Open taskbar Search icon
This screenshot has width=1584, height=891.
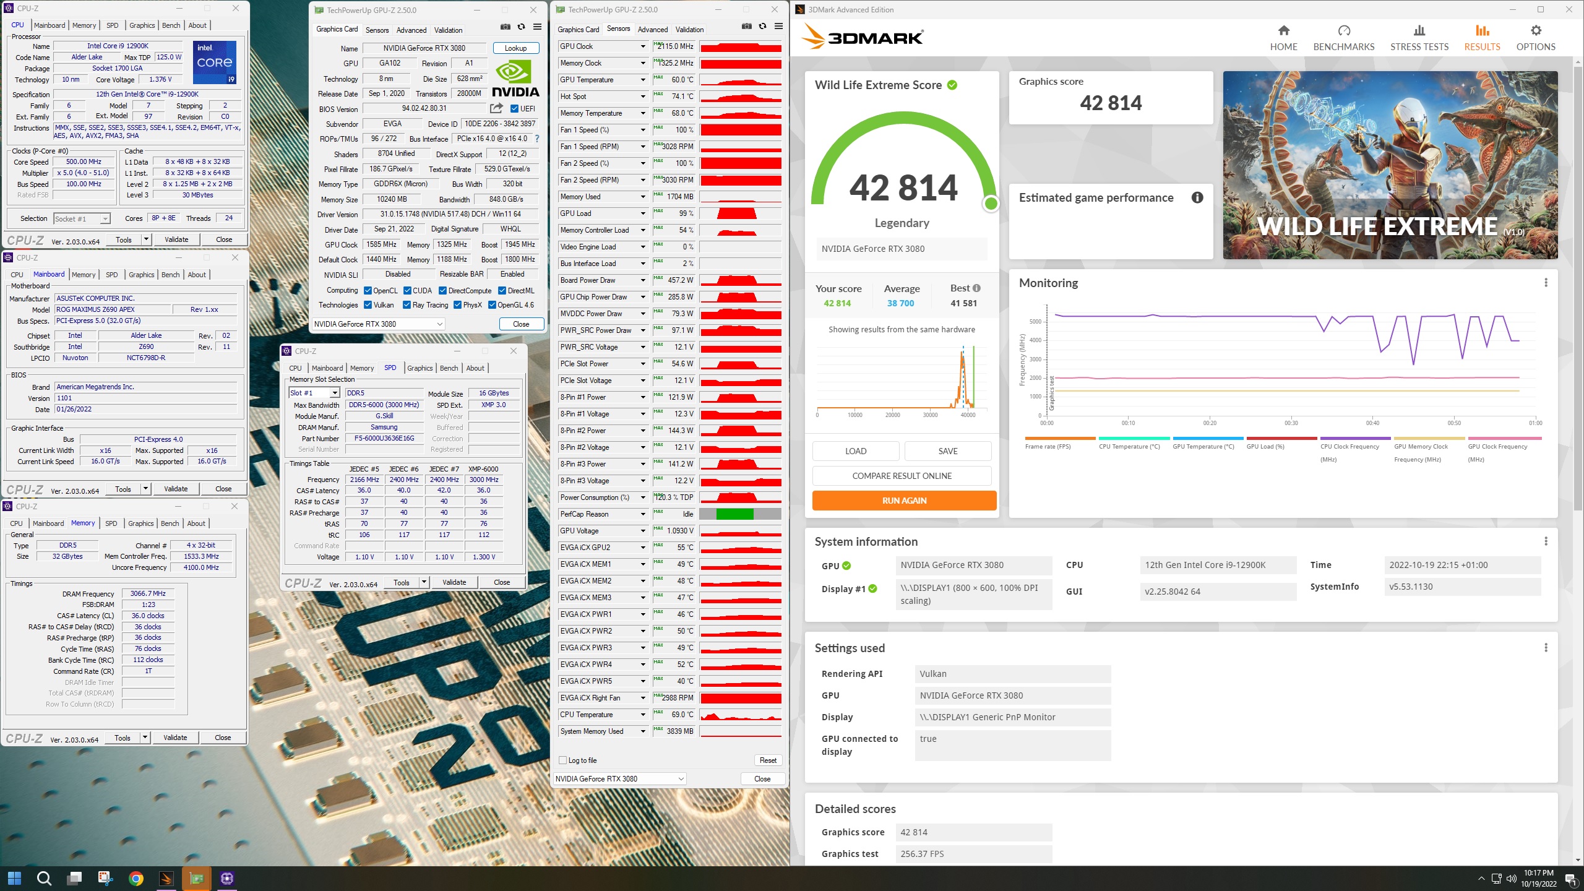click(44, 878)
